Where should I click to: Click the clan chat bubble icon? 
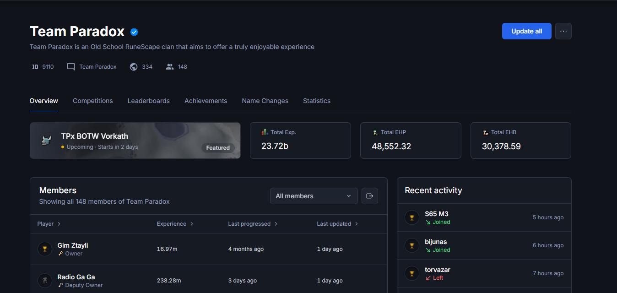[x=71, y=67]
